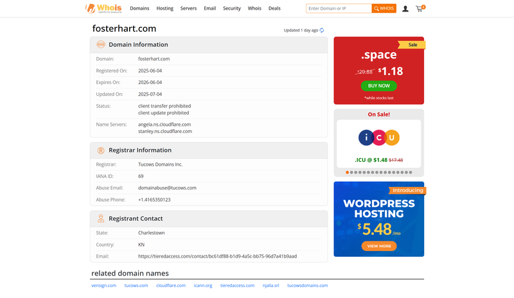Open the Hosting menu
This screenshot has height=298, width=514.
point(164,8)
